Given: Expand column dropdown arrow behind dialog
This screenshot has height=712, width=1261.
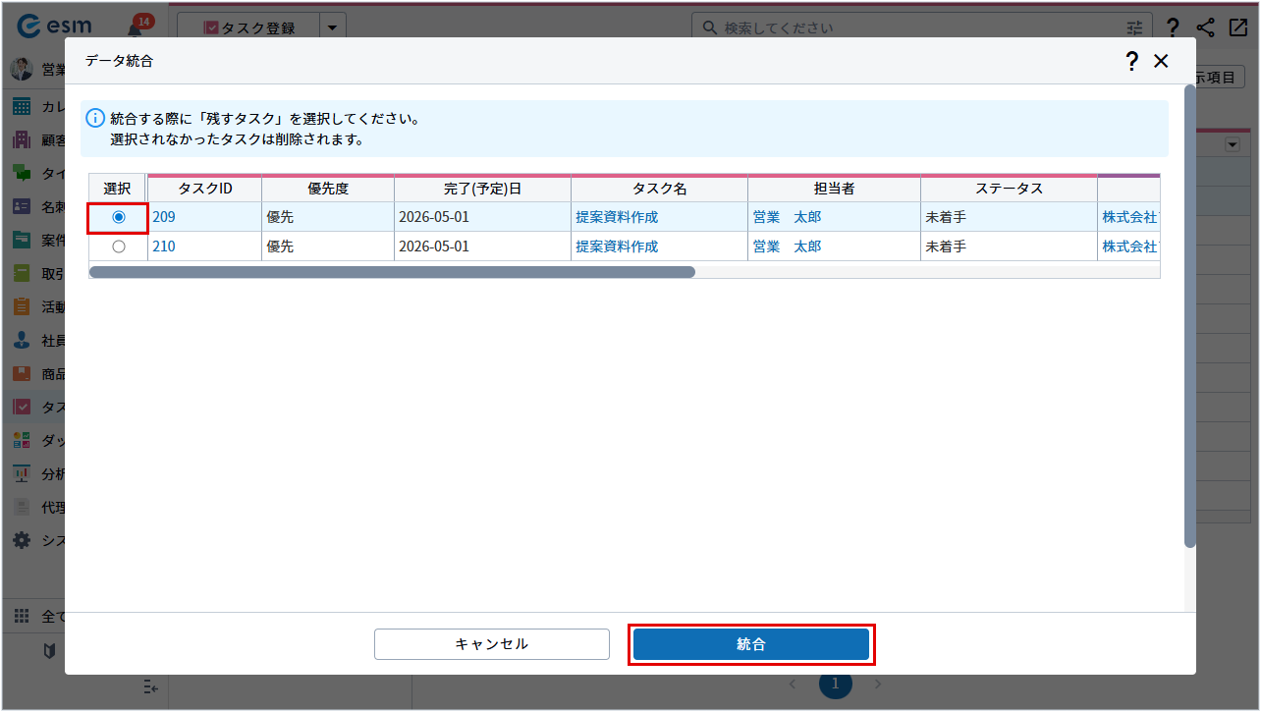Looking at the screenshot, I should [x=1233, y=145].
